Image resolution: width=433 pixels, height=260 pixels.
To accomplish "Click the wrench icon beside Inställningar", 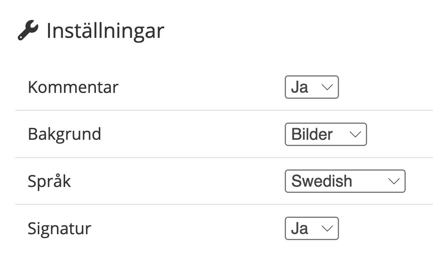I will 28,31.
